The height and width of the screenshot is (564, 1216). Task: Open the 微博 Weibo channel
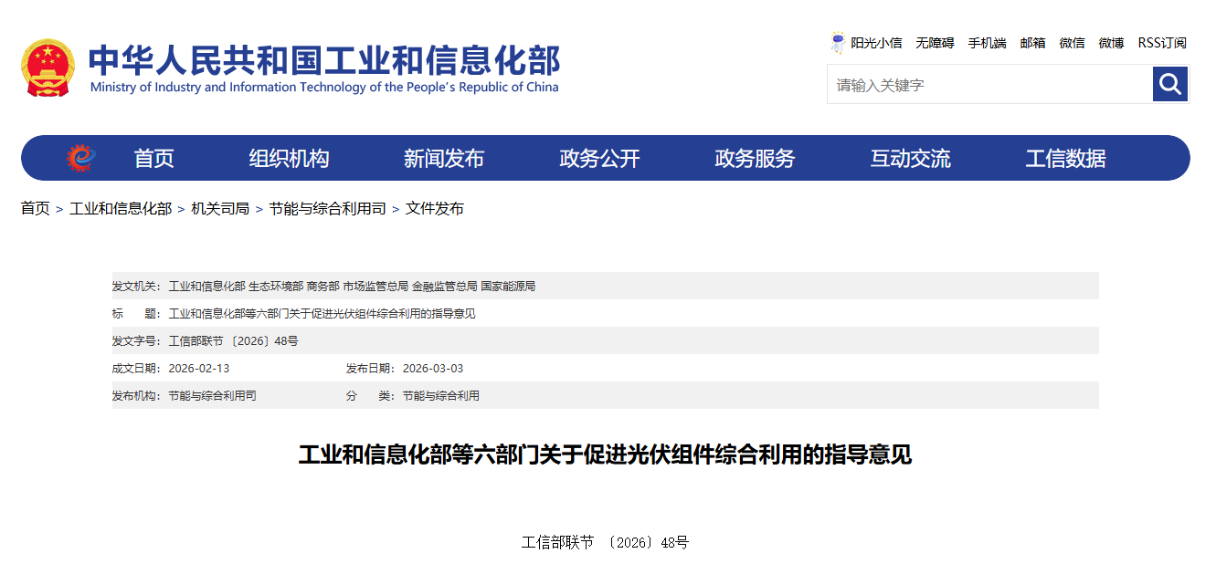[1111, 43]
